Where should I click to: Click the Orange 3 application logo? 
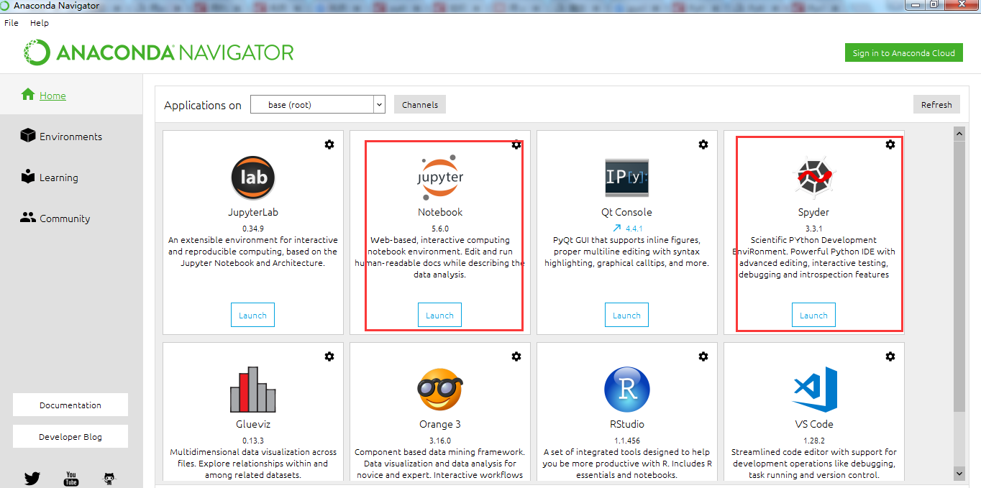pyautogui.click(x=440, y=389)
